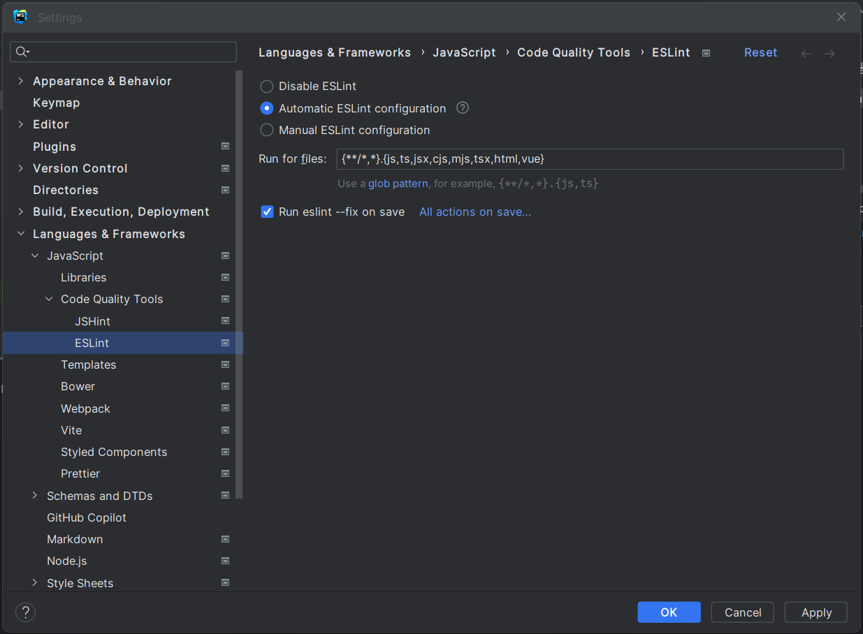Click project settings icon on JavaScript row
This screenshot has height=634, width=863.
pos(225,256)
